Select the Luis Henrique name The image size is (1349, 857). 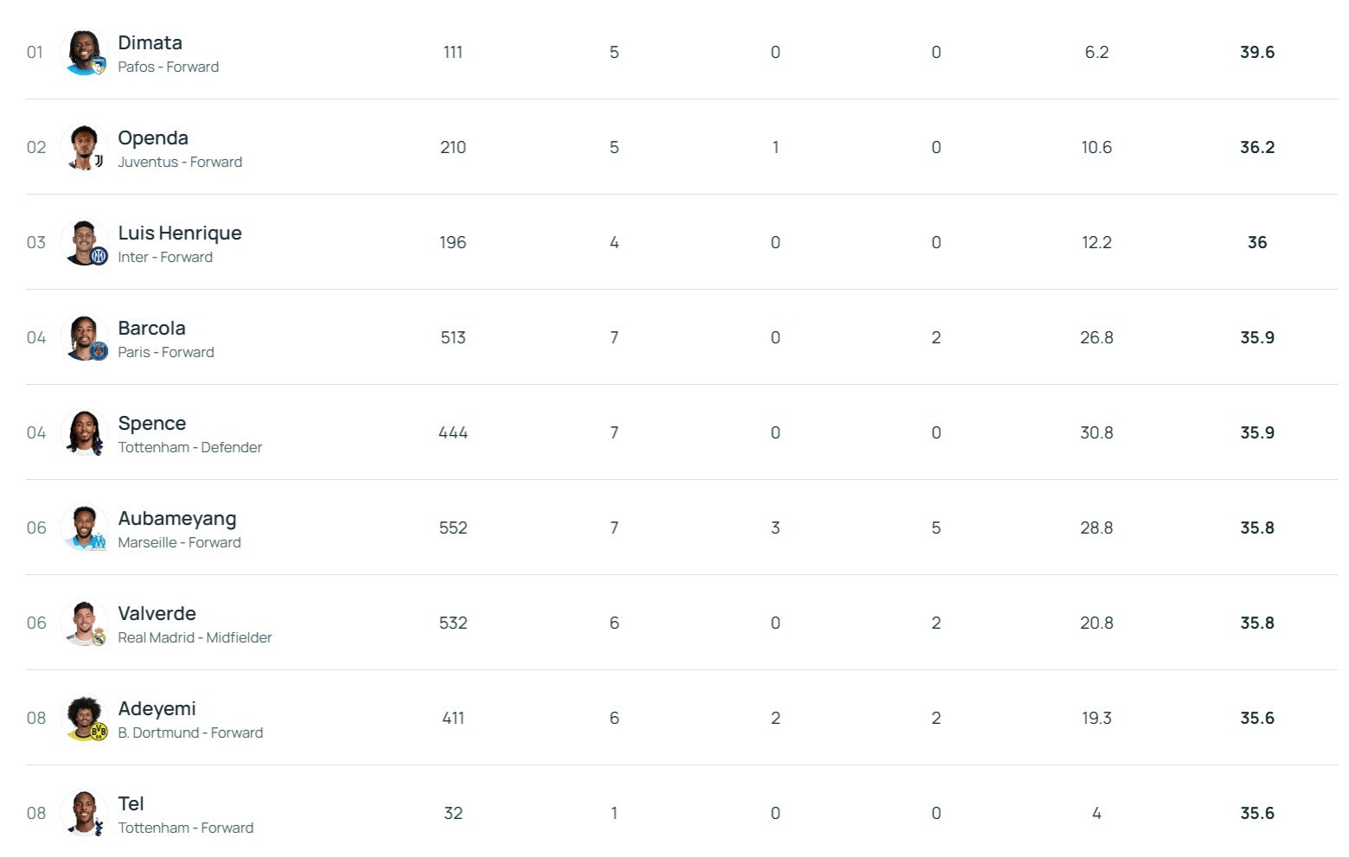(180, 233)
